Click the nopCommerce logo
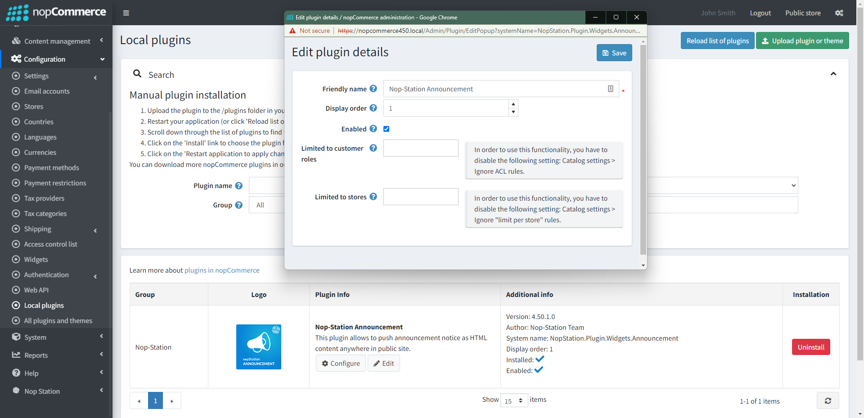Image resolution: width=864 pixels, height=418 pixels. tap(56, 12)
